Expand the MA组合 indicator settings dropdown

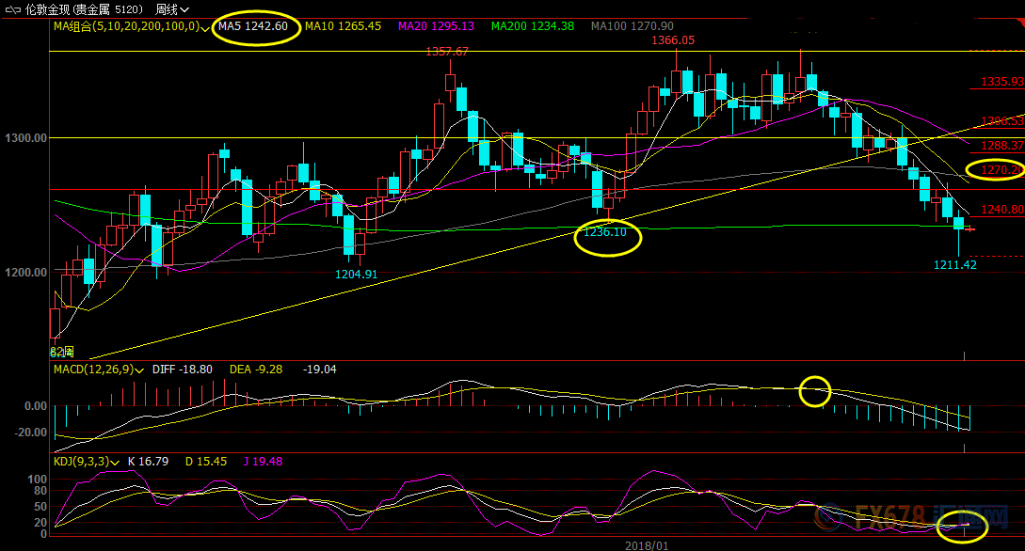[205, 28]
